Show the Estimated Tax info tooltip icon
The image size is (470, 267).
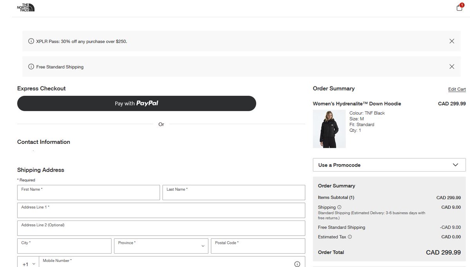350,237
